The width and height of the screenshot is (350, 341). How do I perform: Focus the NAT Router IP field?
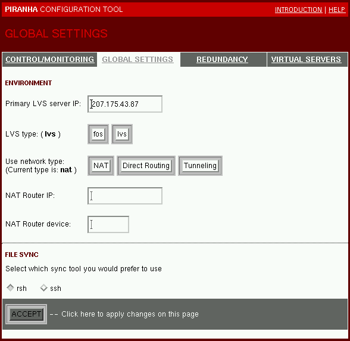pyautogui.click(x=125, y=196)
